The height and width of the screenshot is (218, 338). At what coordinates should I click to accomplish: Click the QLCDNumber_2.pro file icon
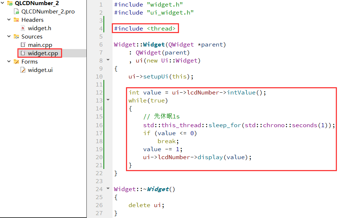(16, 11)
